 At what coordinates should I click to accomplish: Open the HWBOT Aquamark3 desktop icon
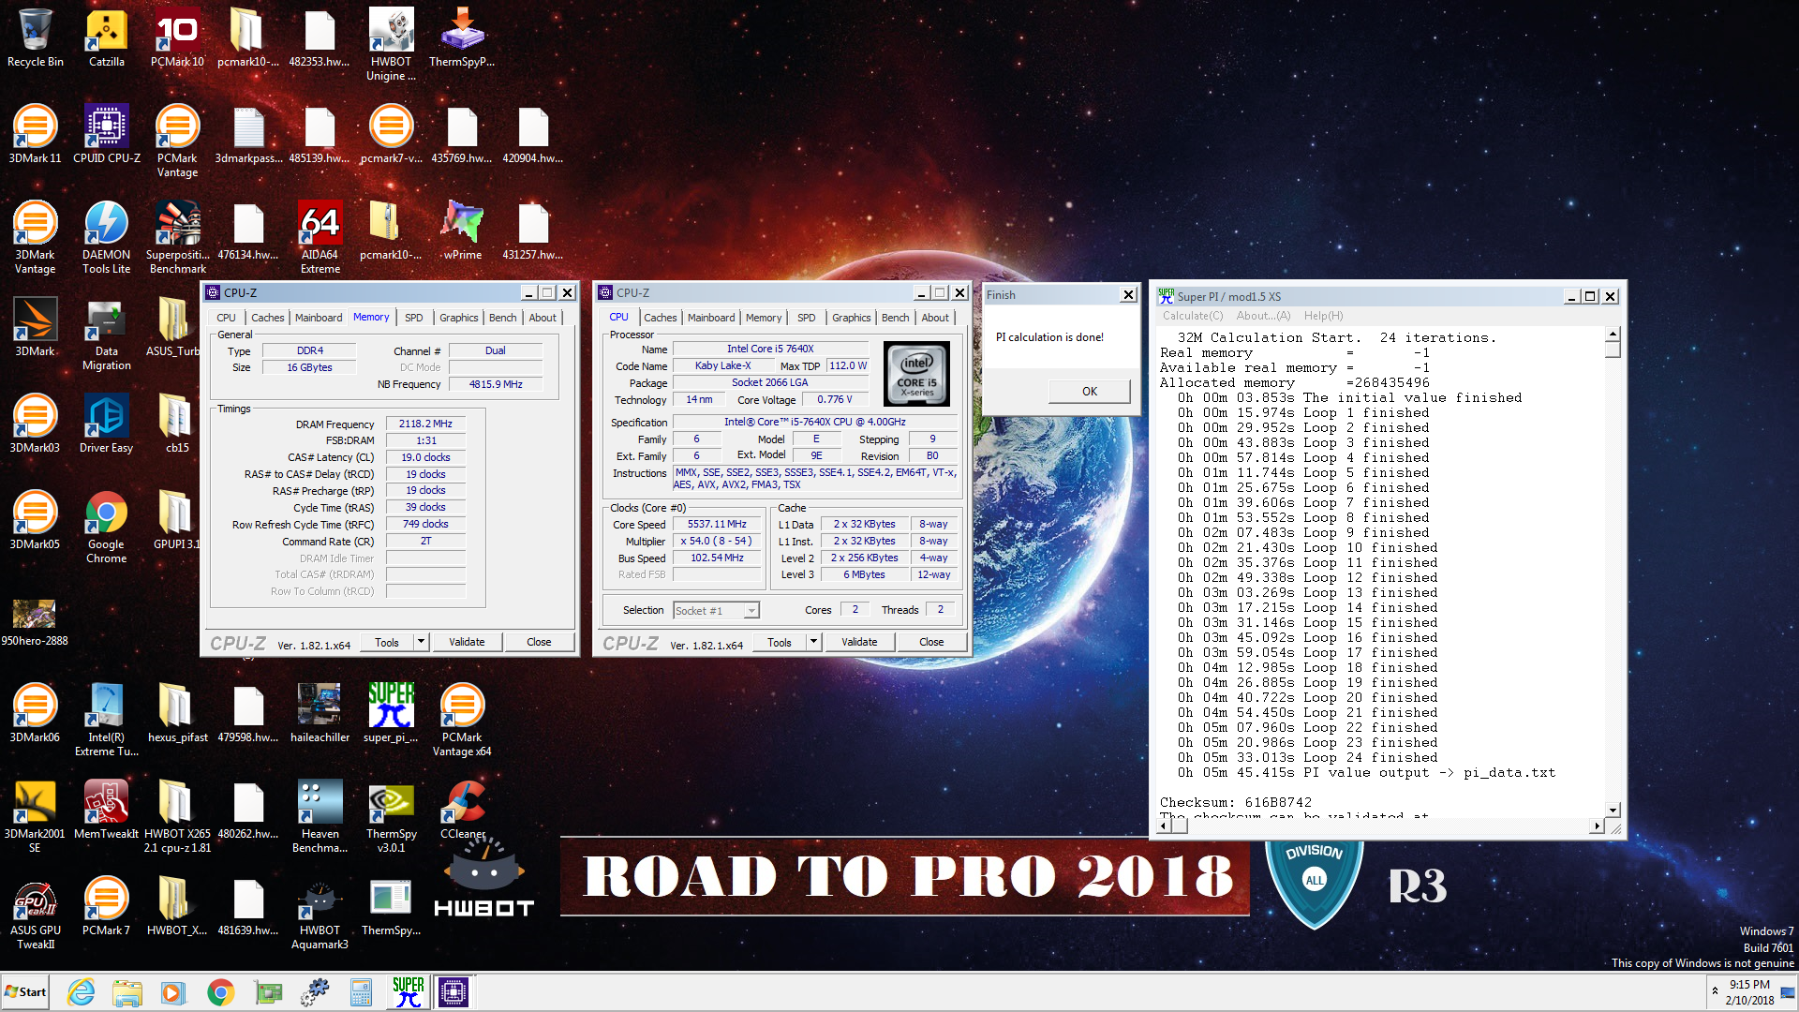click(x=320, y=913)
